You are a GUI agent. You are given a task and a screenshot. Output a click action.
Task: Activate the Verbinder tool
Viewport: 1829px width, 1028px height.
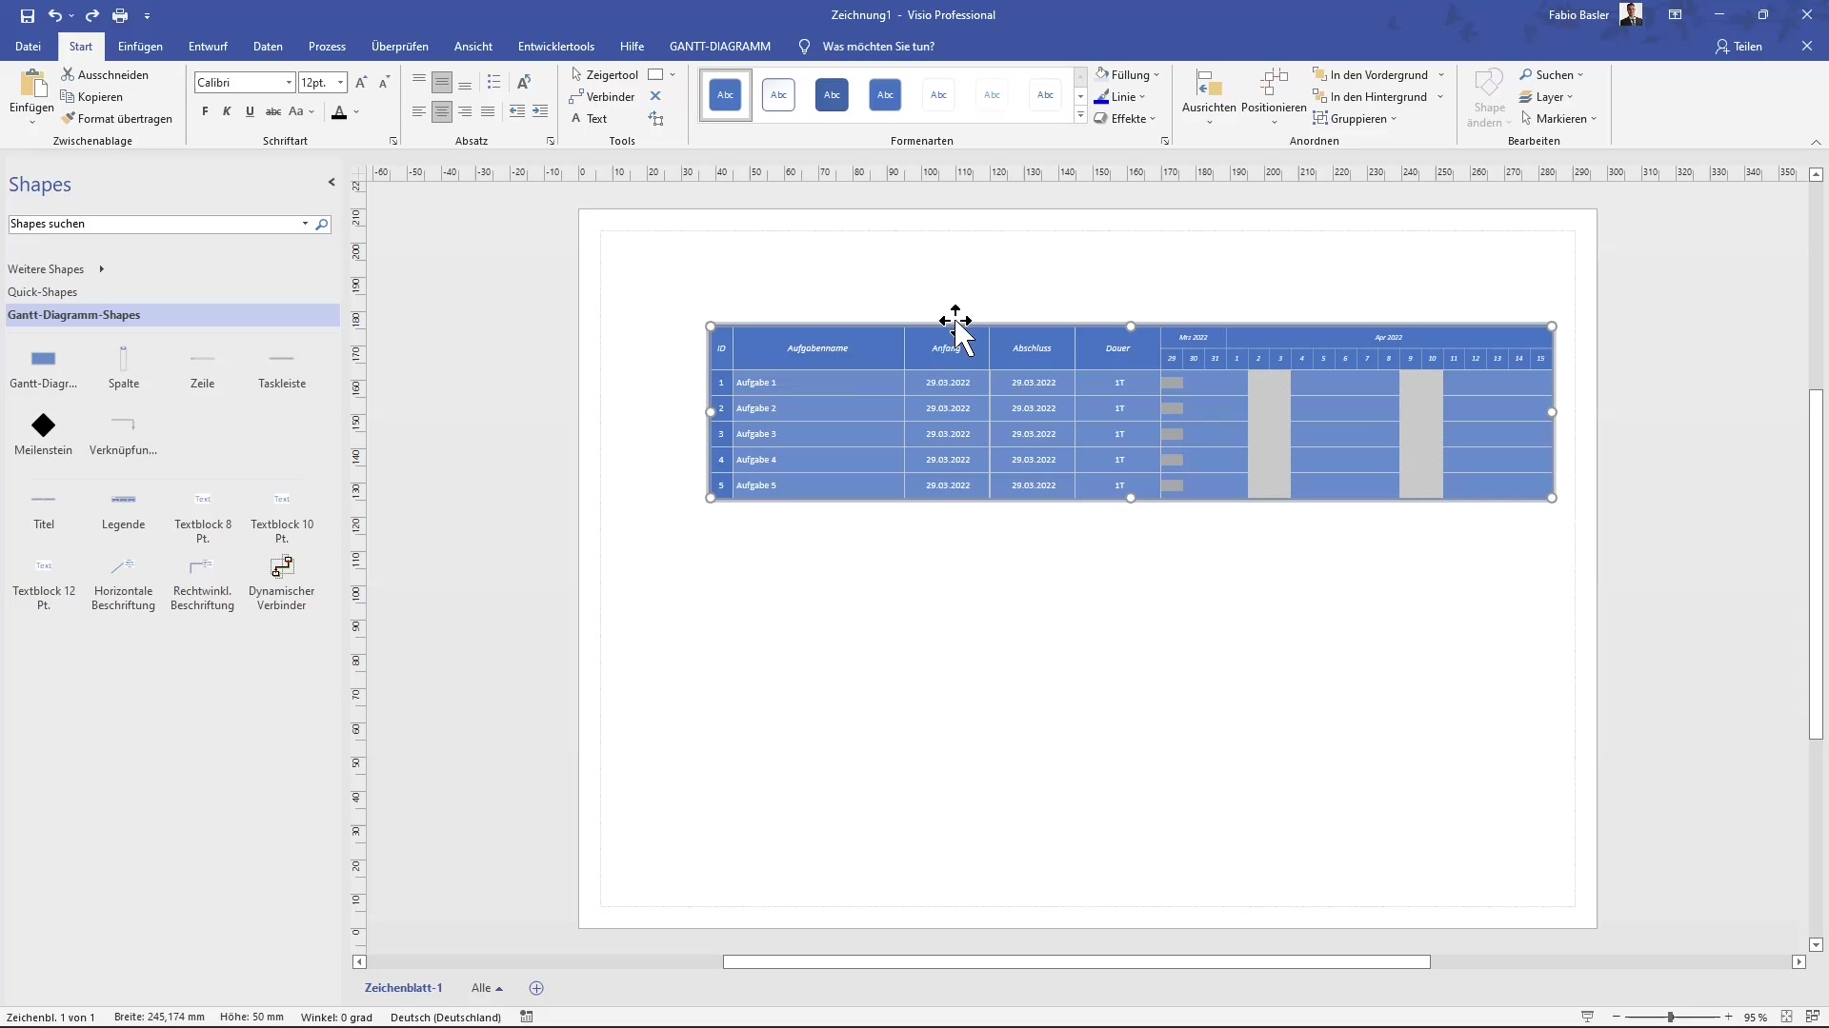(x=602, y=96)
